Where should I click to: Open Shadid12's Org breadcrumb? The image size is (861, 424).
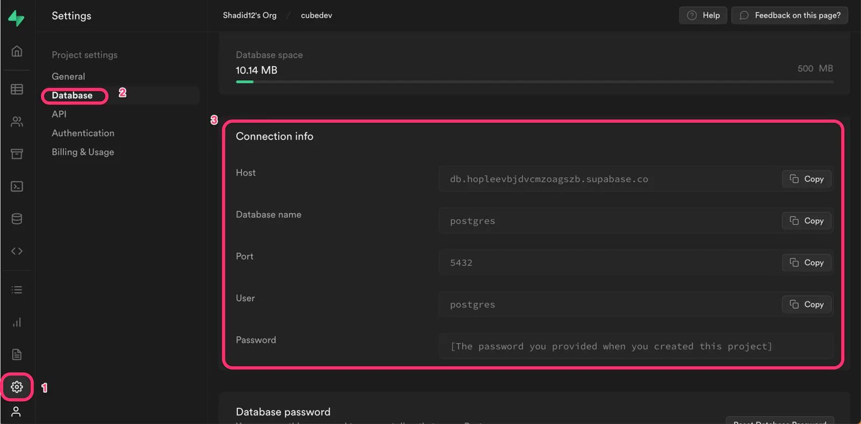[250, 15]
